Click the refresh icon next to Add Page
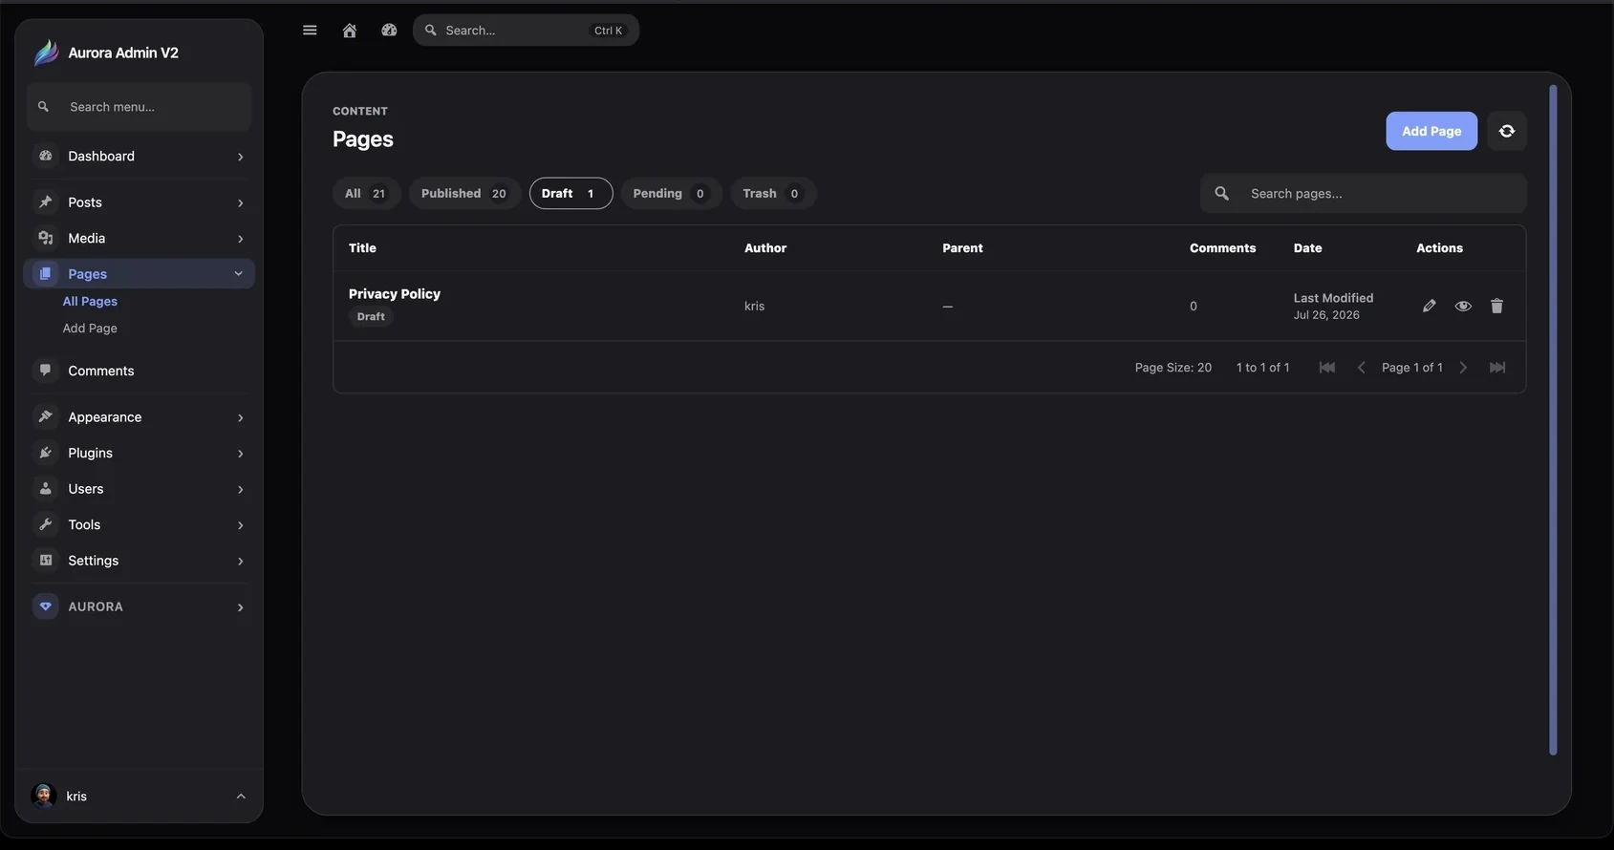The image size is (1614, 850). [1507, 131]
